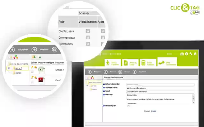Image resolution: width=204 pixels, height=127 pixels.
Task: Click inside the Message text area
Action: pos(159,98)
